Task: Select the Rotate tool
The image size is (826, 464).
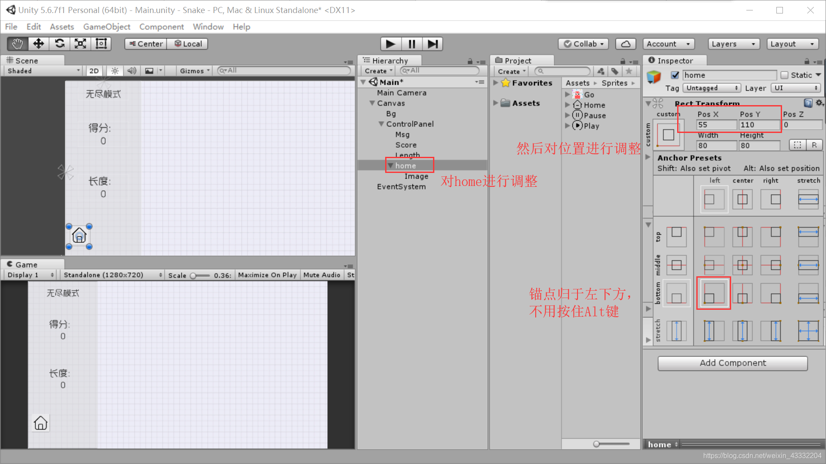Action: click(x=59, y=44)
